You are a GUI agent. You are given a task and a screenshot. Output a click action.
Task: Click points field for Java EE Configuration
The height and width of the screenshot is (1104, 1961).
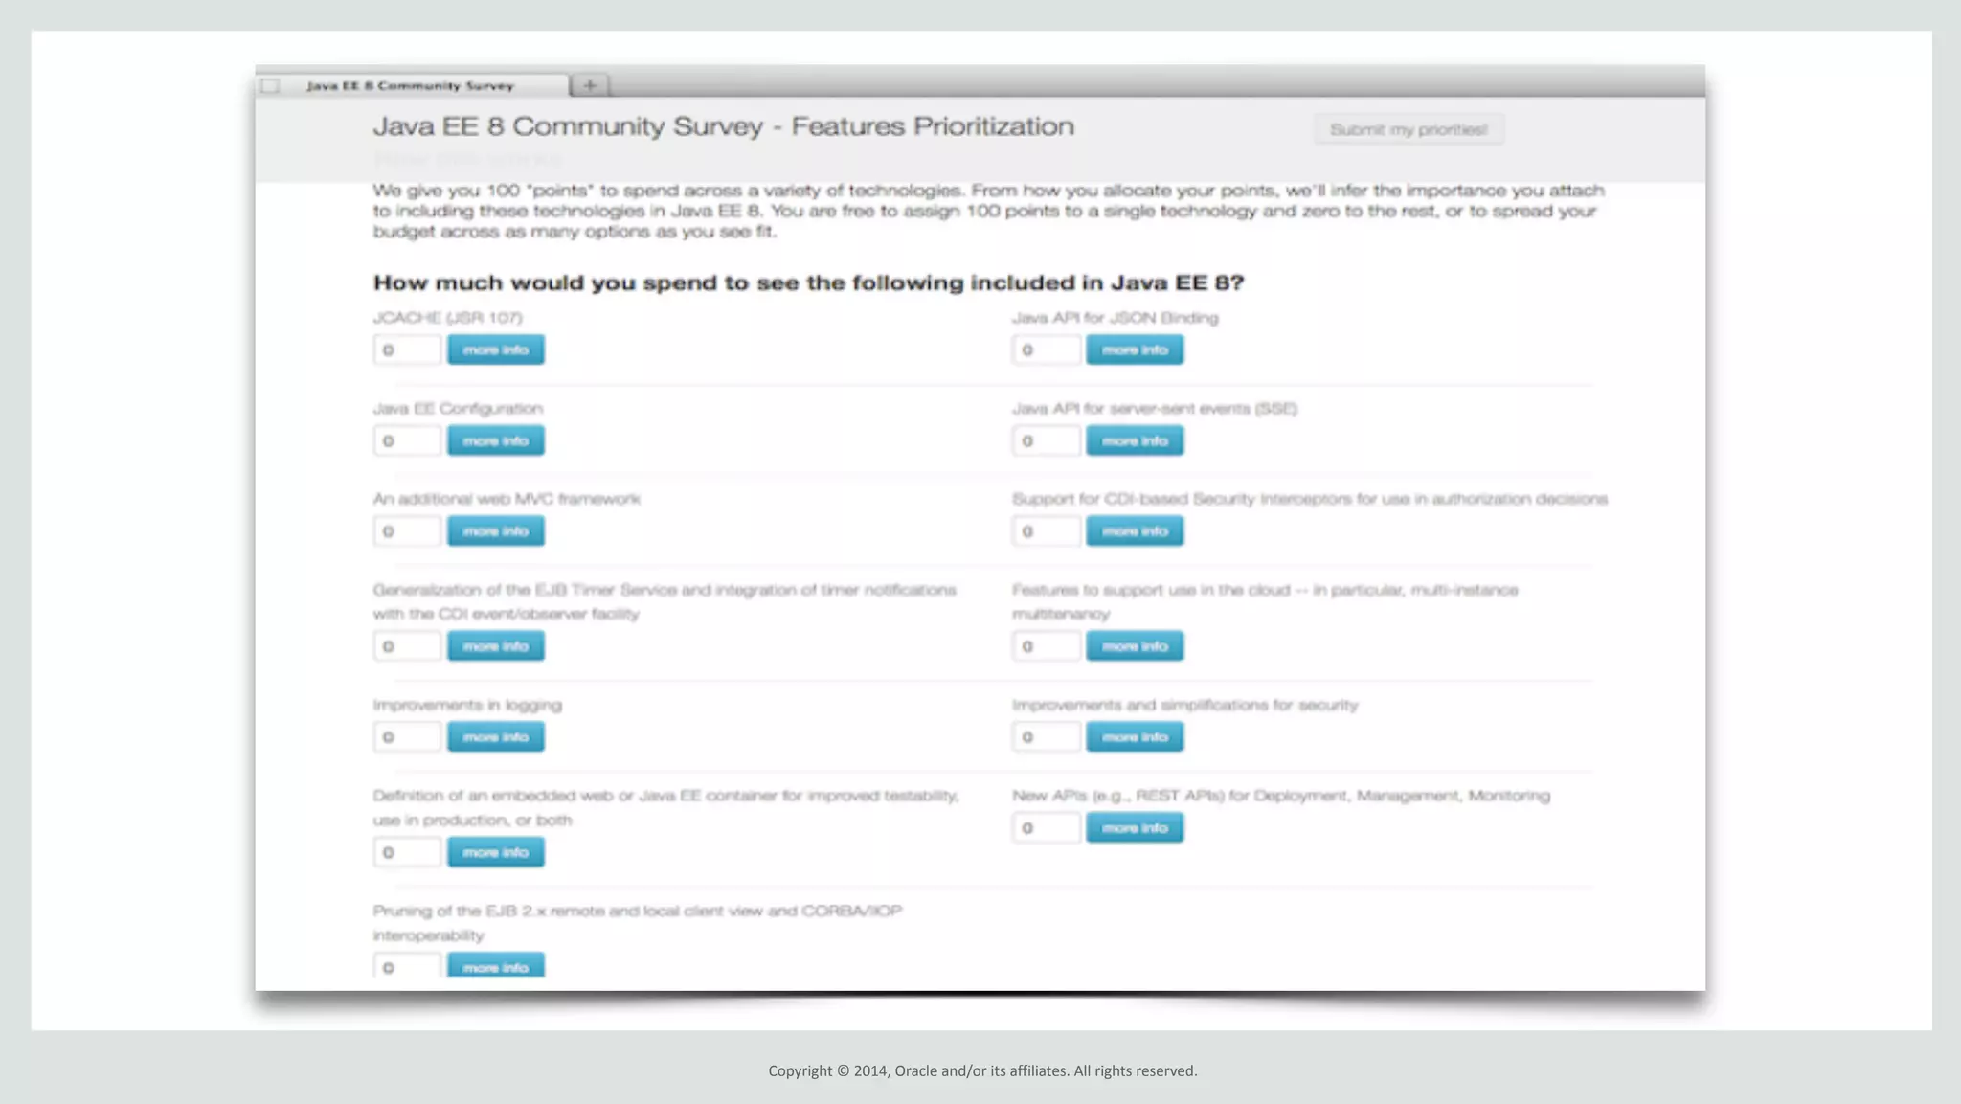pyautogui.click(x=407, y=440)
